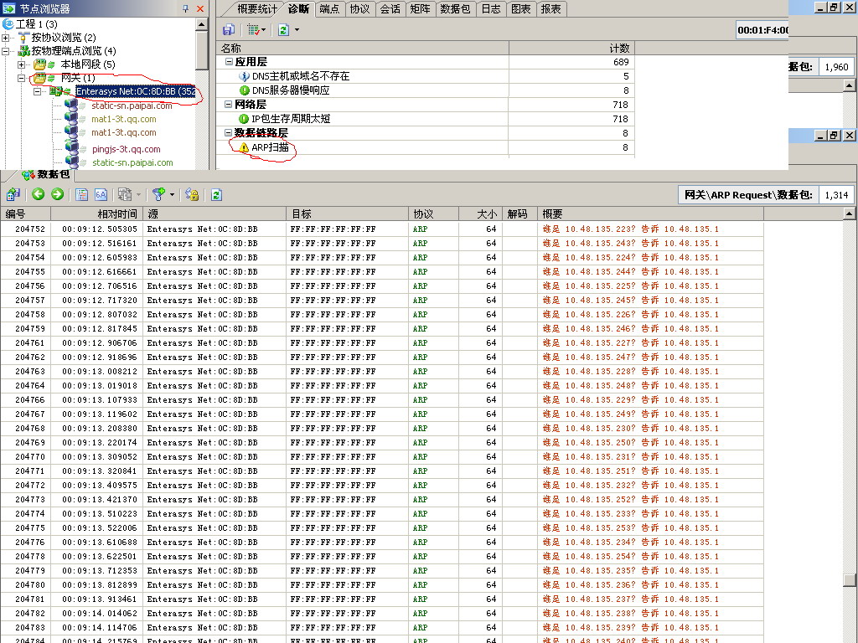Expand the 本地网段 tree node
858x643 pixels.
pyautogui.click(x=22, y=64)
